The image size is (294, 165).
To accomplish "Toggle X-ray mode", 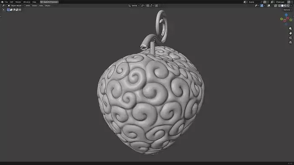I will (x=275, y=6).
